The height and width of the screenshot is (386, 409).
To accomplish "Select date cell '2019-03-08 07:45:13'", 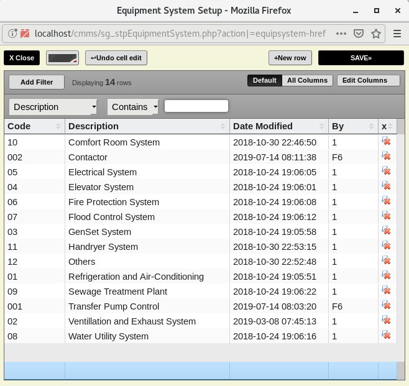I will click(279, 321).
